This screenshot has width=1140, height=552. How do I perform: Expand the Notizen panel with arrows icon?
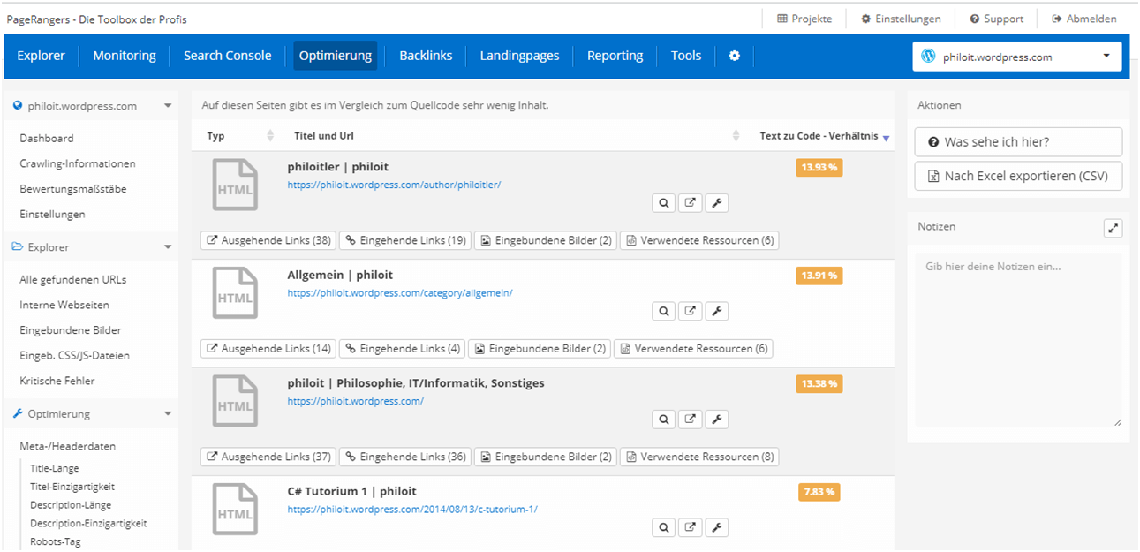1113,228
